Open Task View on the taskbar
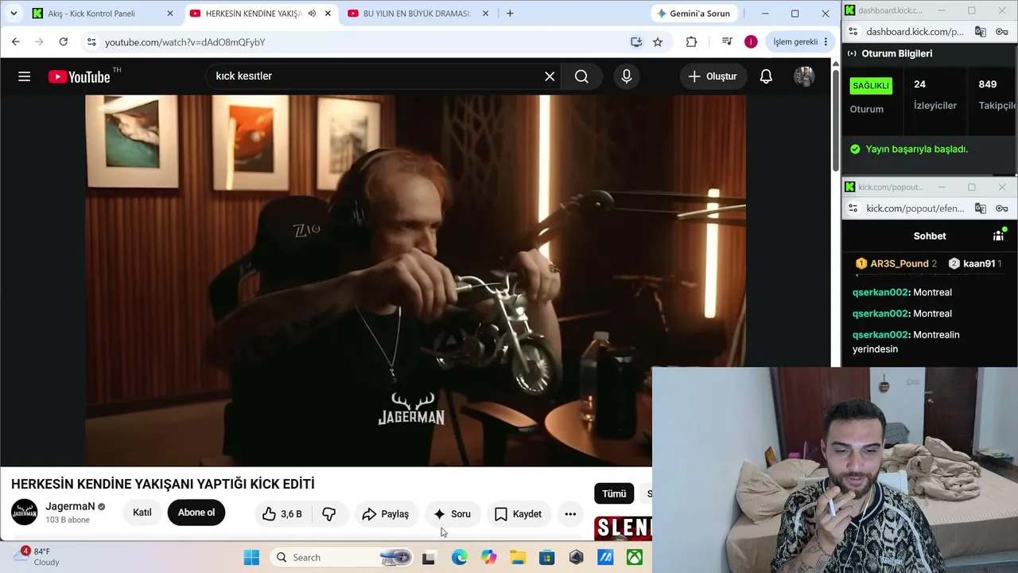This screenshot has width=1018, height=573. click(429, 558)
